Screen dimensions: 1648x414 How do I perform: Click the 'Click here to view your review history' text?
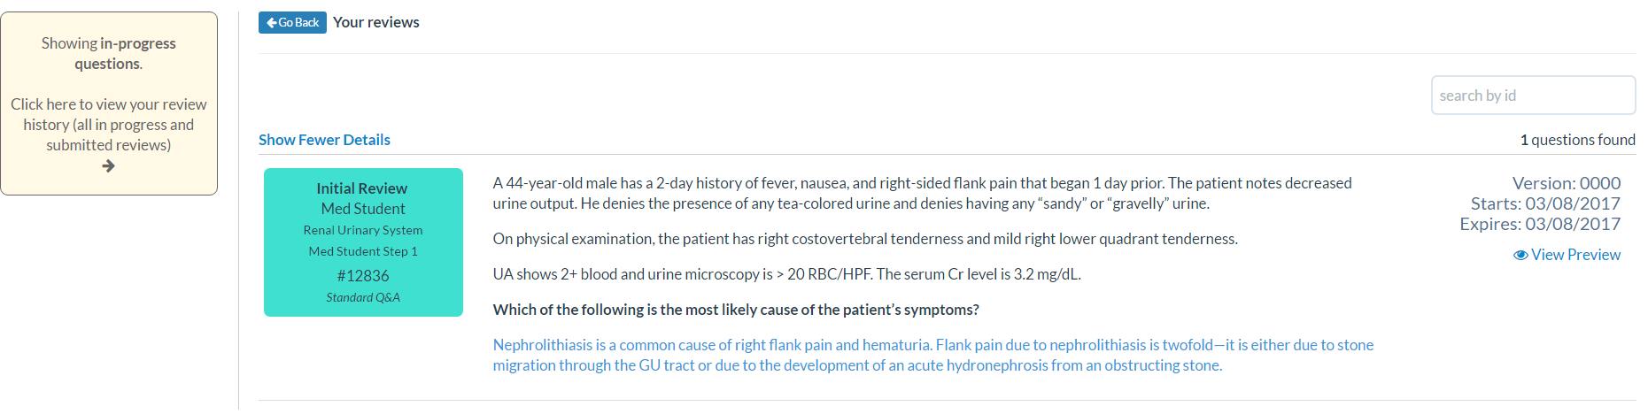click(109, 125)
